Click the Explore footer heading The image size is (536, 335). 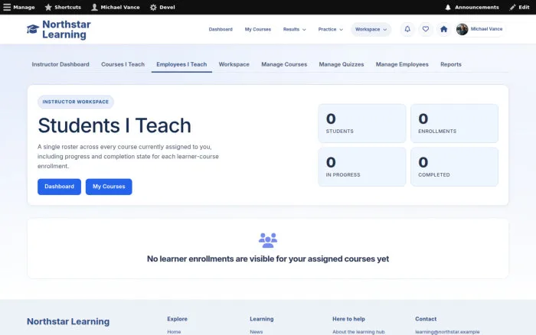point(177,319)
